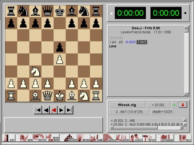Click analysis horizontal scroll left arrow
194x145 pixels.
(x=112, y=128)
